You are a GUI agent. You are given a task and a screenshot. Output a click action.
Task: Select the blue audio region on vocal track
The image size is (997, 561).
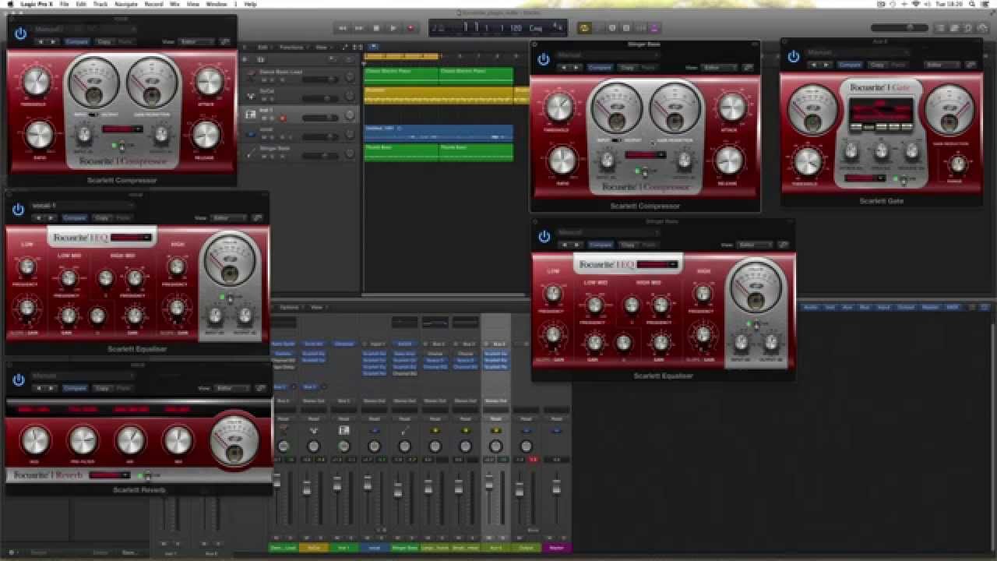(x=439, y=133)
